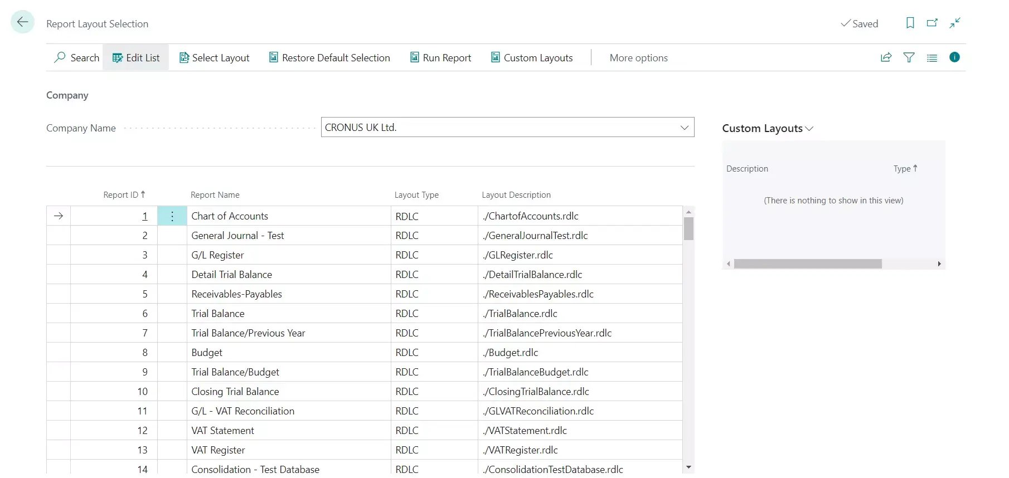Select the Chart of Accounts row arrow
This screenshot has height=478, width=1009.
pyautogui.click(x=58, y=216)
